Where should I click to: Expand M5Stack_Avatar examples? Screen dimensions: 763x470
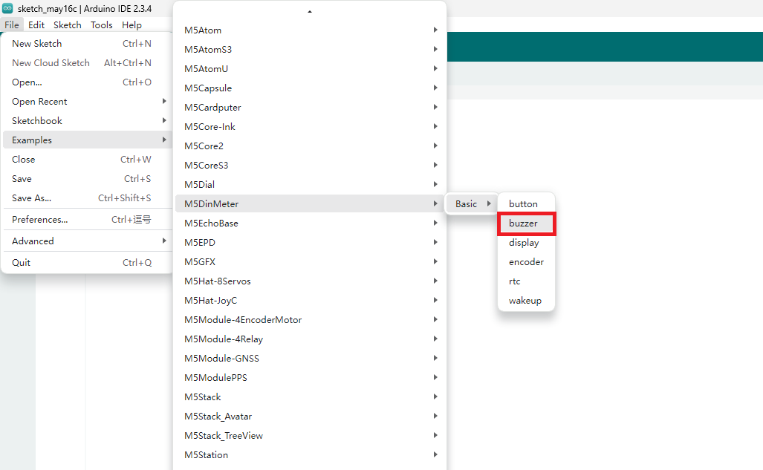pos(310,416)
